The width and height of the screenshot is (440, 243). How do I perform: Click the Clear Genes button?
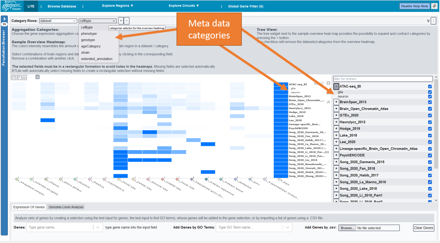[423, 228]
